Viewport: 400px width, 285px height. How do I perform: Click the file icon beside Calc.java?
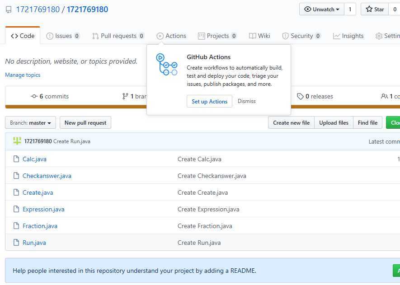coord(16,159)
